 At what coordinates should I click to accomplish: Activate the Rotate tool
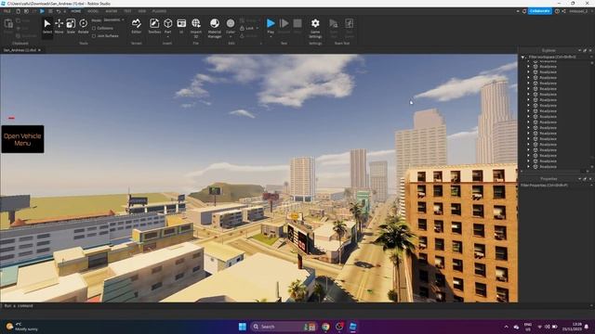(x=83, y=26)
